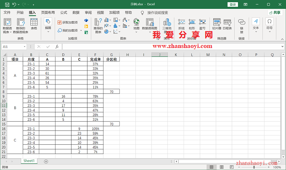Open the Symbols (符号) group

coord(270,25)
